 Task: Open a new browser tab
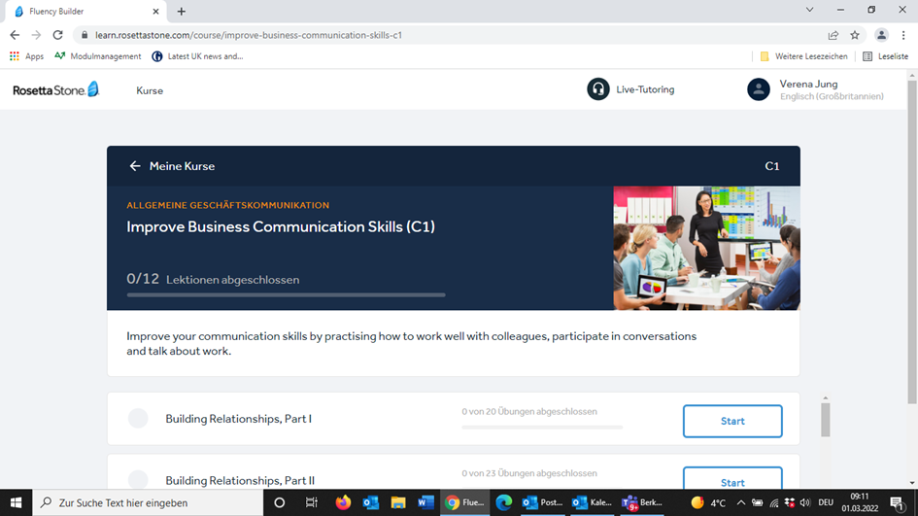(182, 12)
